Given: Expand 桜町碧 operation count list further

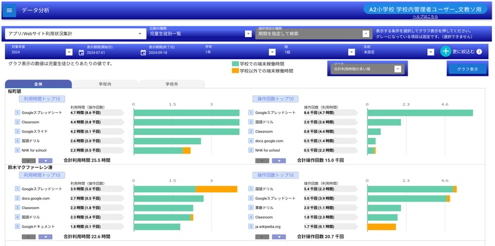Looking at the screenshot, I should pos(279,160).
